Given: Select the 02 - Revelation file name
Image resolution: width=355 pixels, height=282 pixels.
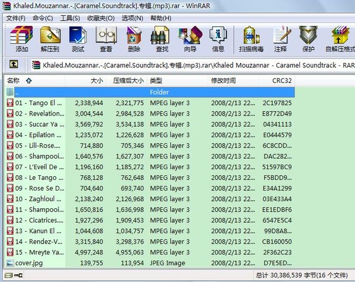Looking at the screenshot, I should [40, 114].
